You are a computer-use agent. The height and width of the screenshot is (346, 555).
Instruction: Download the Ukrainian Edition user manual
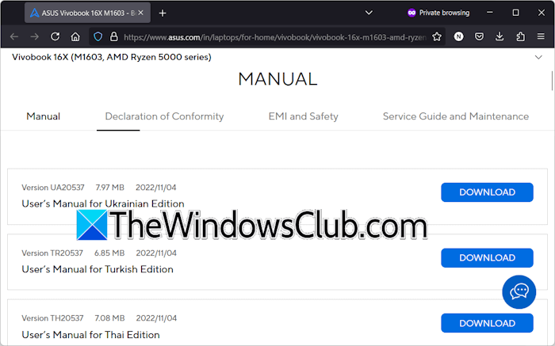[x=487, y=192]
